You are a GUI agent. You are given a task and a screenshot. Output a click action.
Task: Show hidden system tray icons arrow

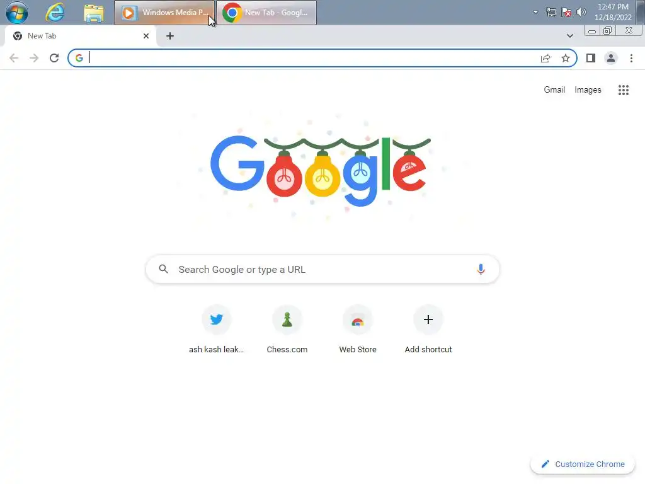point(535,12)
